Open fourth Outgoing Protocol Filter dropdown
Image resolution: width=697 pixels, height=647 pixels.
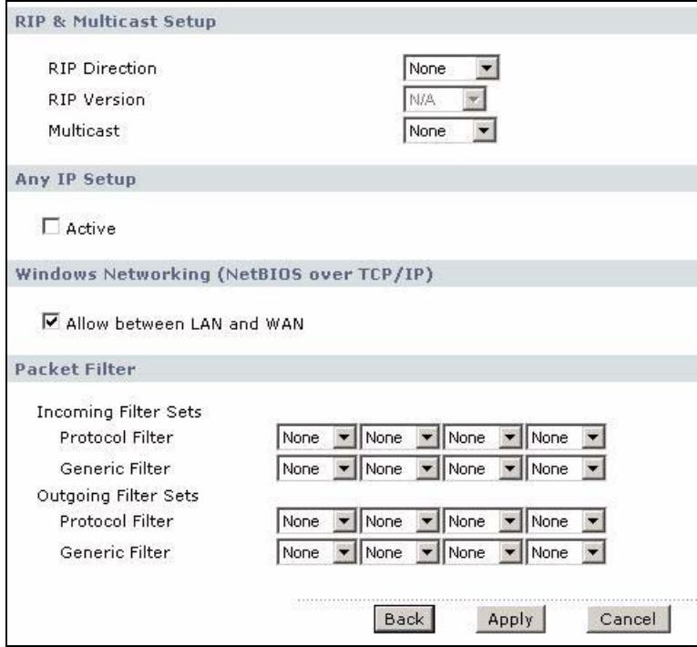point(566,521)
